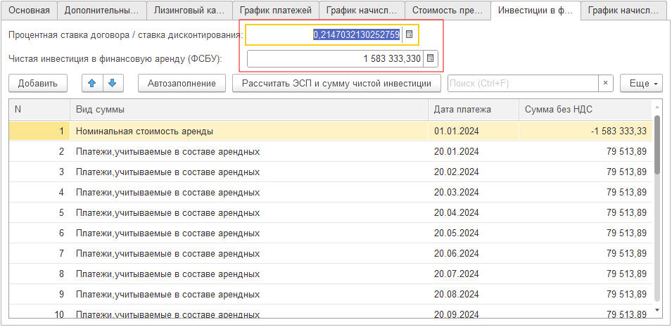Clear search field with X icon
The height and width of the screenshot is (327, 672).
[606, 83]
